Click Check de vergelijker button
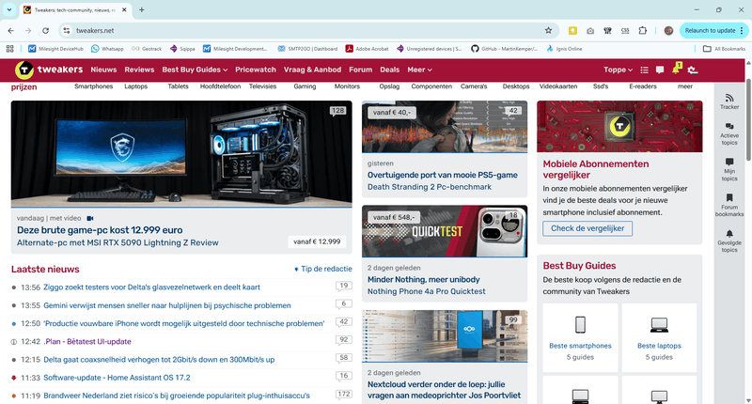 [x=587, y=228]
